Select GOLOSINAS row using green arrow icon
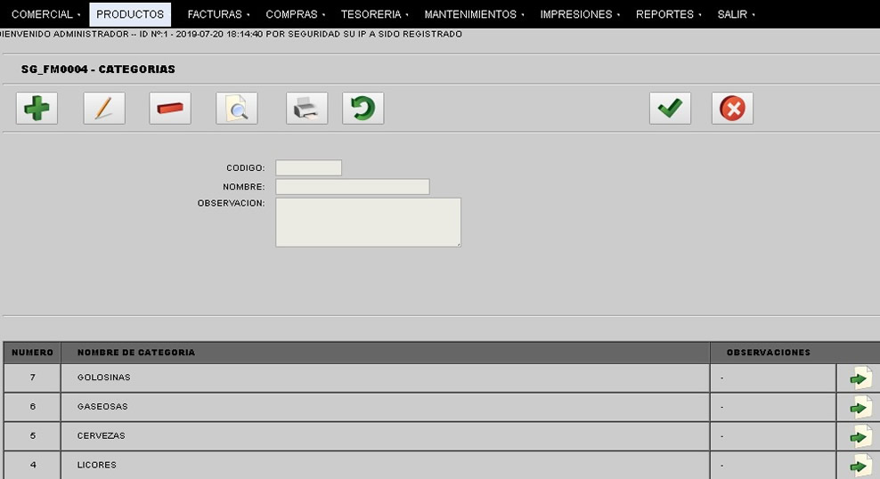880x479 pixels. coord(860,378)
